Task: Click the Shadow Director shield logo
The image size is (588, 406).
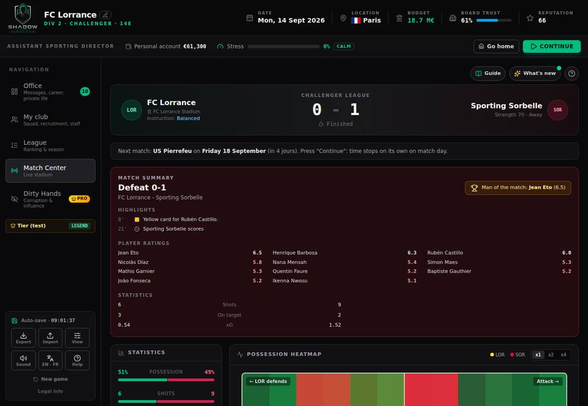Action: click(x=22, y=18)
